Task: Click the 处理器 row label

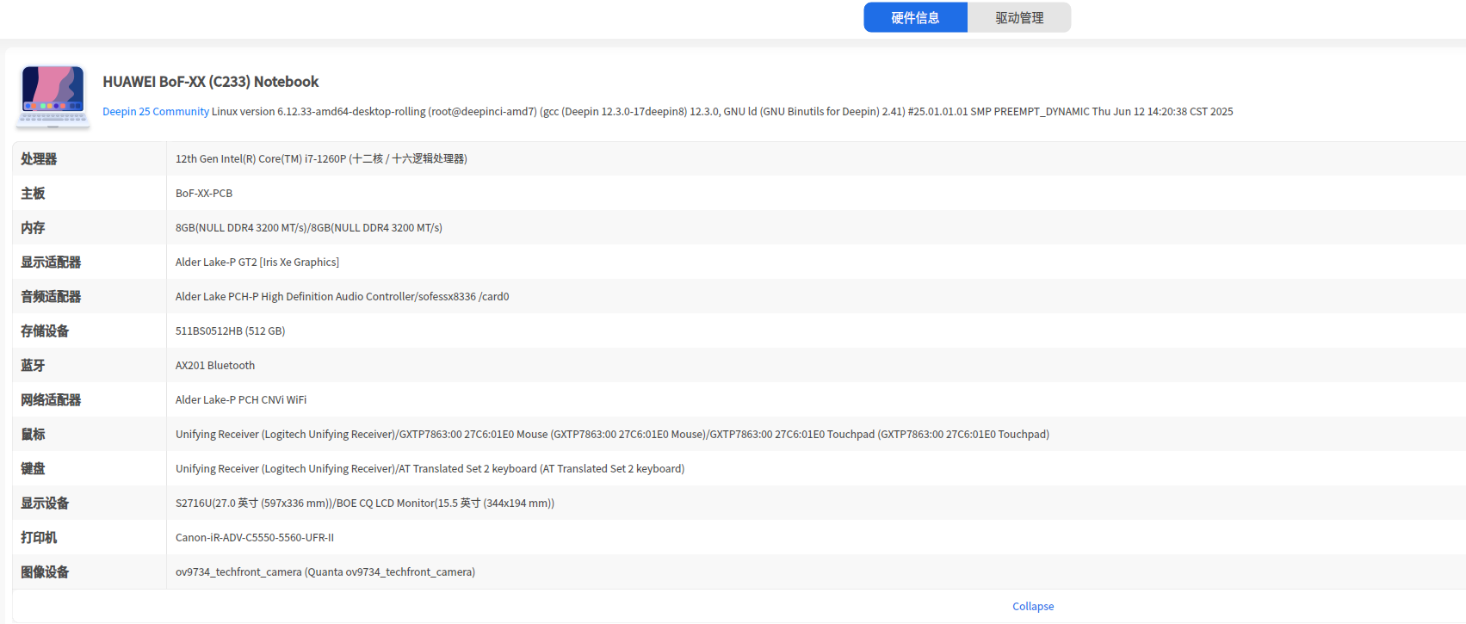Action: click(x=39, y=159)
